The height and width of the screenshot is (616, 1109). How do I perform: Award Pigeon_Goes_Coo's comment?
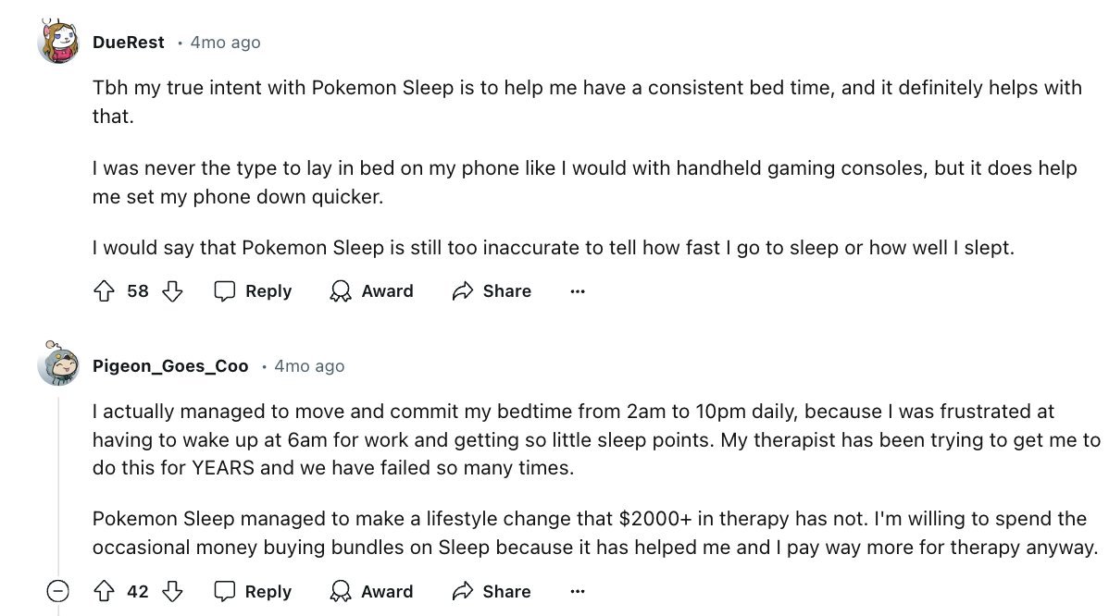click(x=371, y=592)
